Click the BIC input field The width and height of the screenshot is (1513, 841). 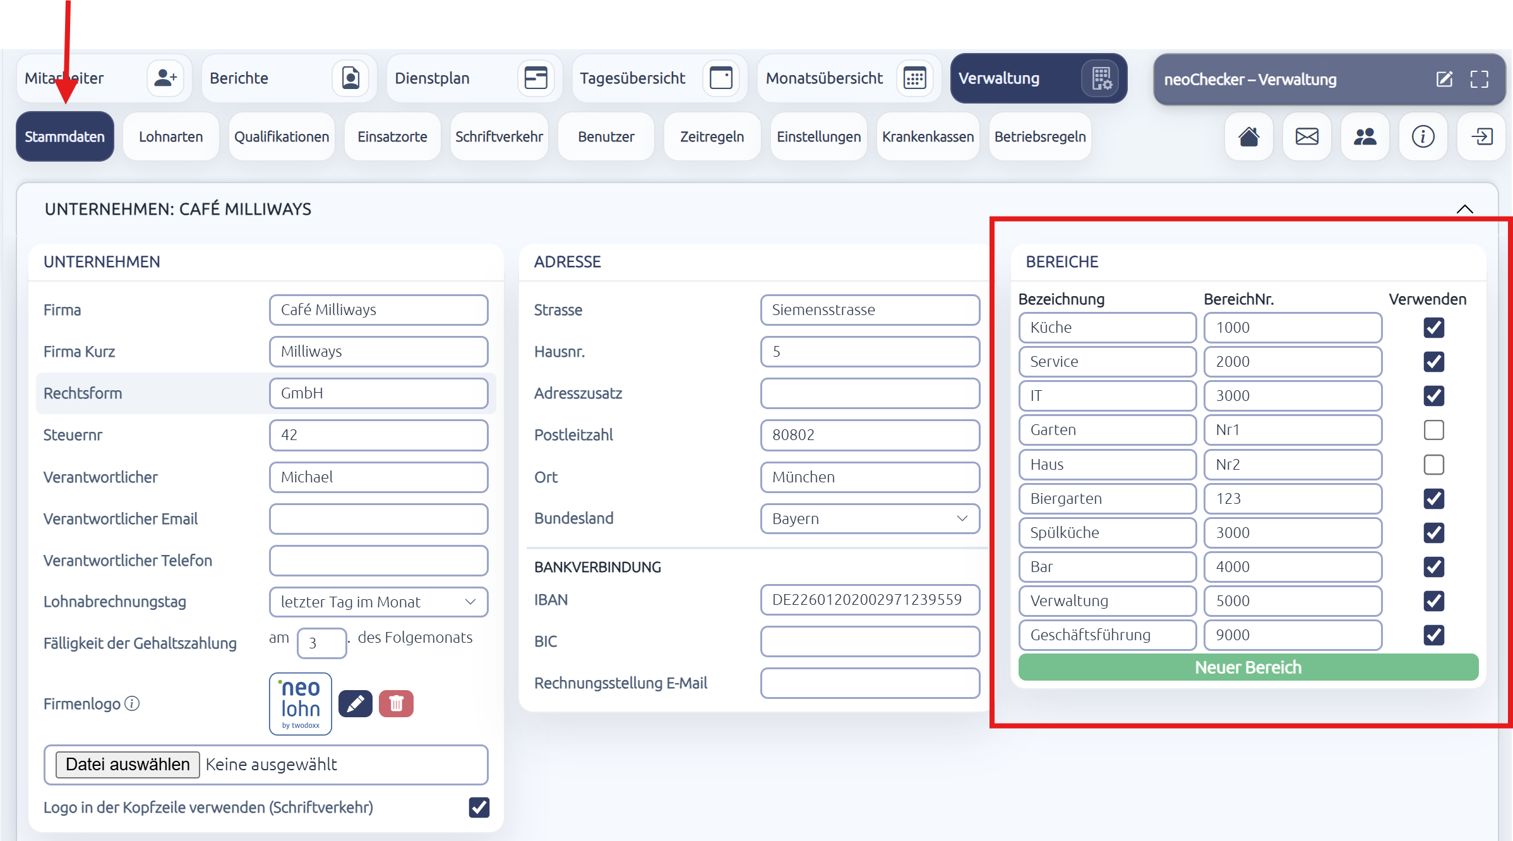point(870,641)
